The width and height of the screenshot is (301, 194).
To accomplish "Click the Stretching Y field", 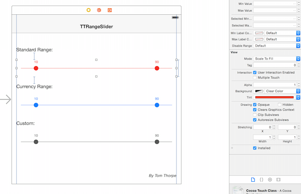I will point(287,127).
